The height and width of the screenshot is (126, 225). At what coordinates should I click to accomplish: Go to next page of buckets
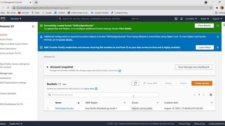coord(204,95)
